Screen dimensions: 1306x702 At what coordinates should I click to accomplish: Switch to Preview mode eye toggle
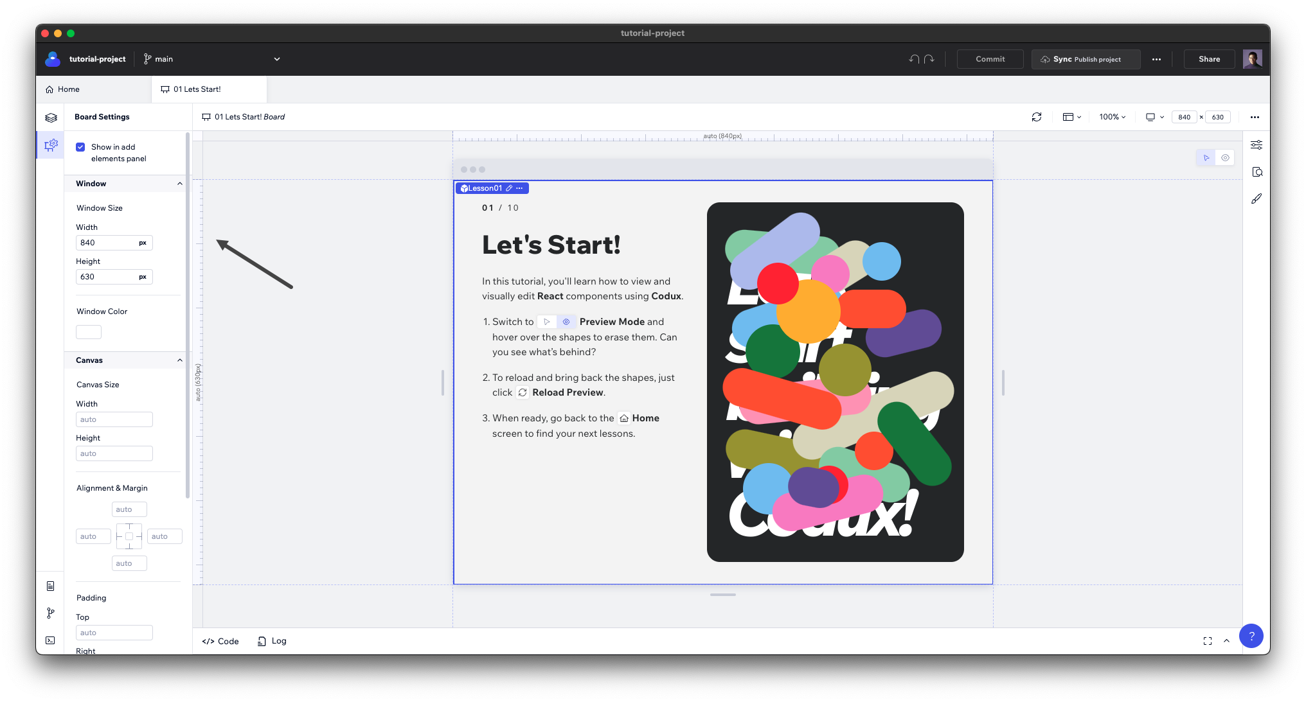(1226, 158)
